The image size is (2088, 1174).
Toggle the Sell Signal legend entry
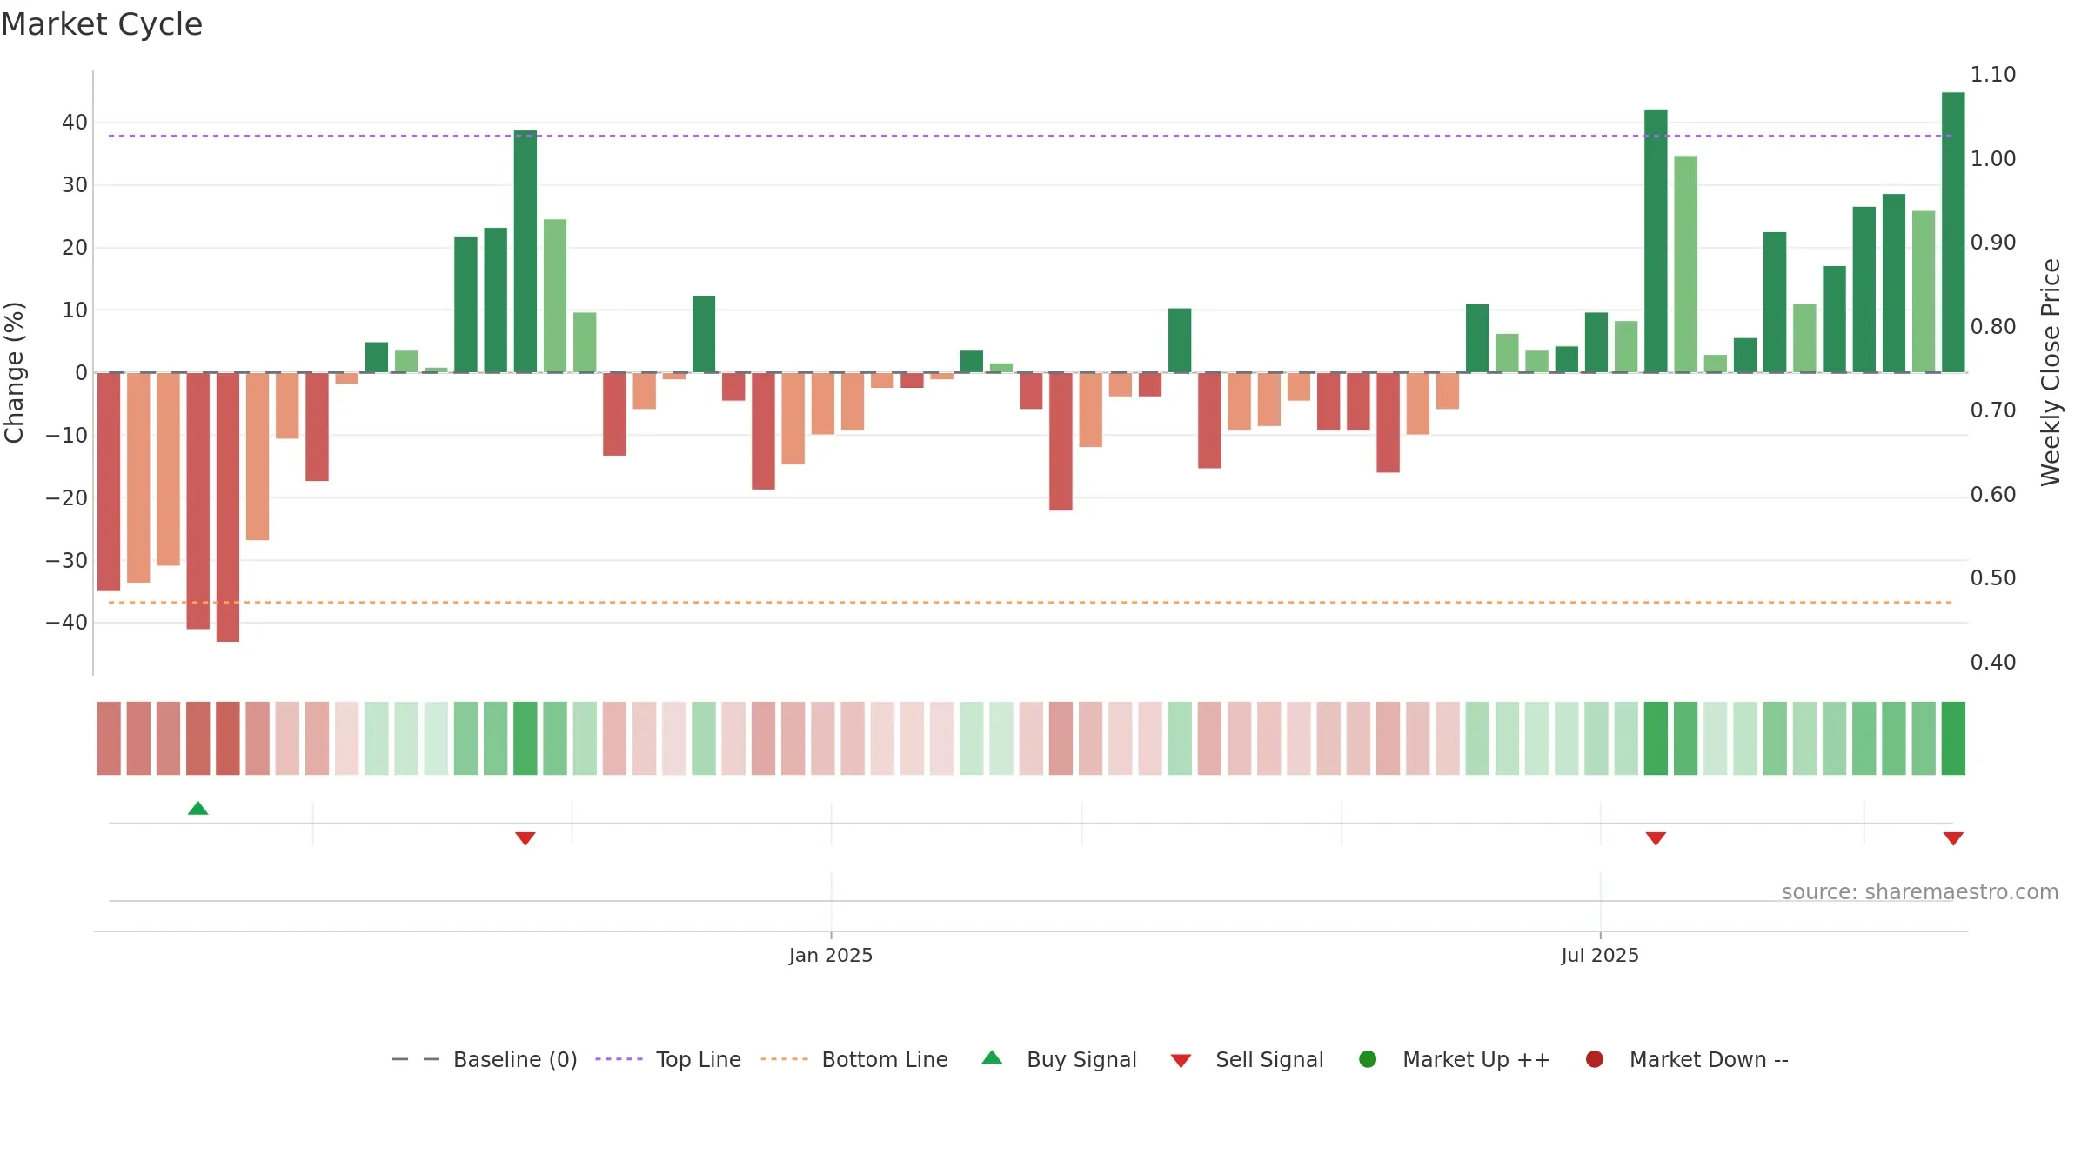[1247, 1059]
